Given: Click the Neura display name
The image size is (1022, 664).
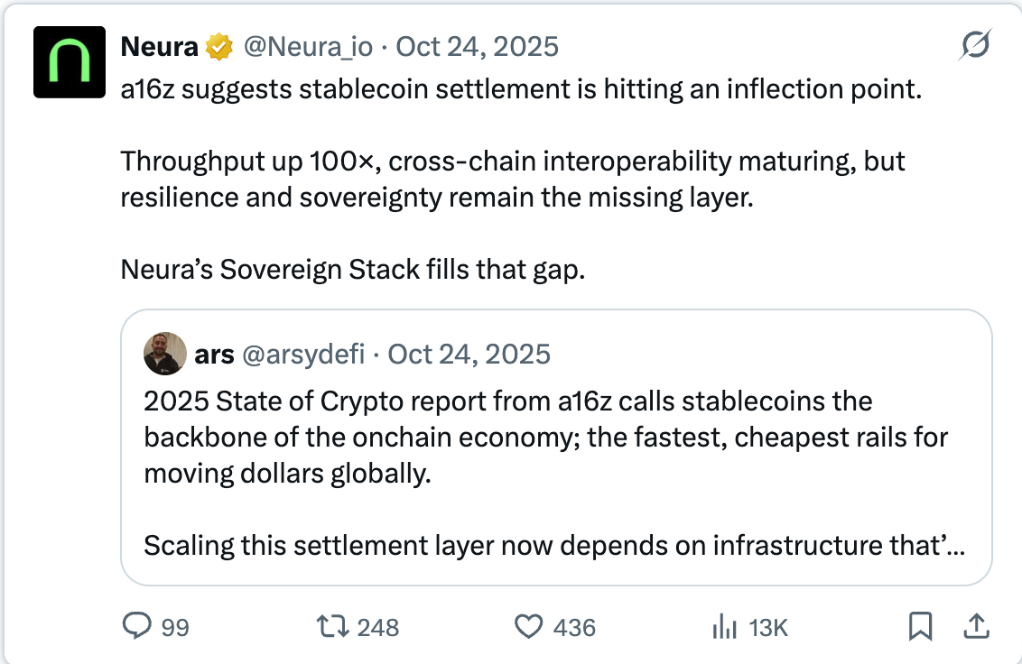Looking at the screenshot, I should (x=160, y=47).
